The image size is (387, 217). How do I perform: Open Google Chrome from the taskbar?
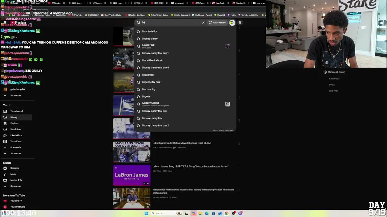227,213
